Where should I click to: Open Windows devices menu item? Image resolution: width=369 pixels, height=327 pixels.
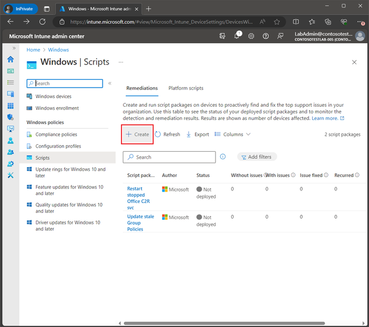[53, 96]
